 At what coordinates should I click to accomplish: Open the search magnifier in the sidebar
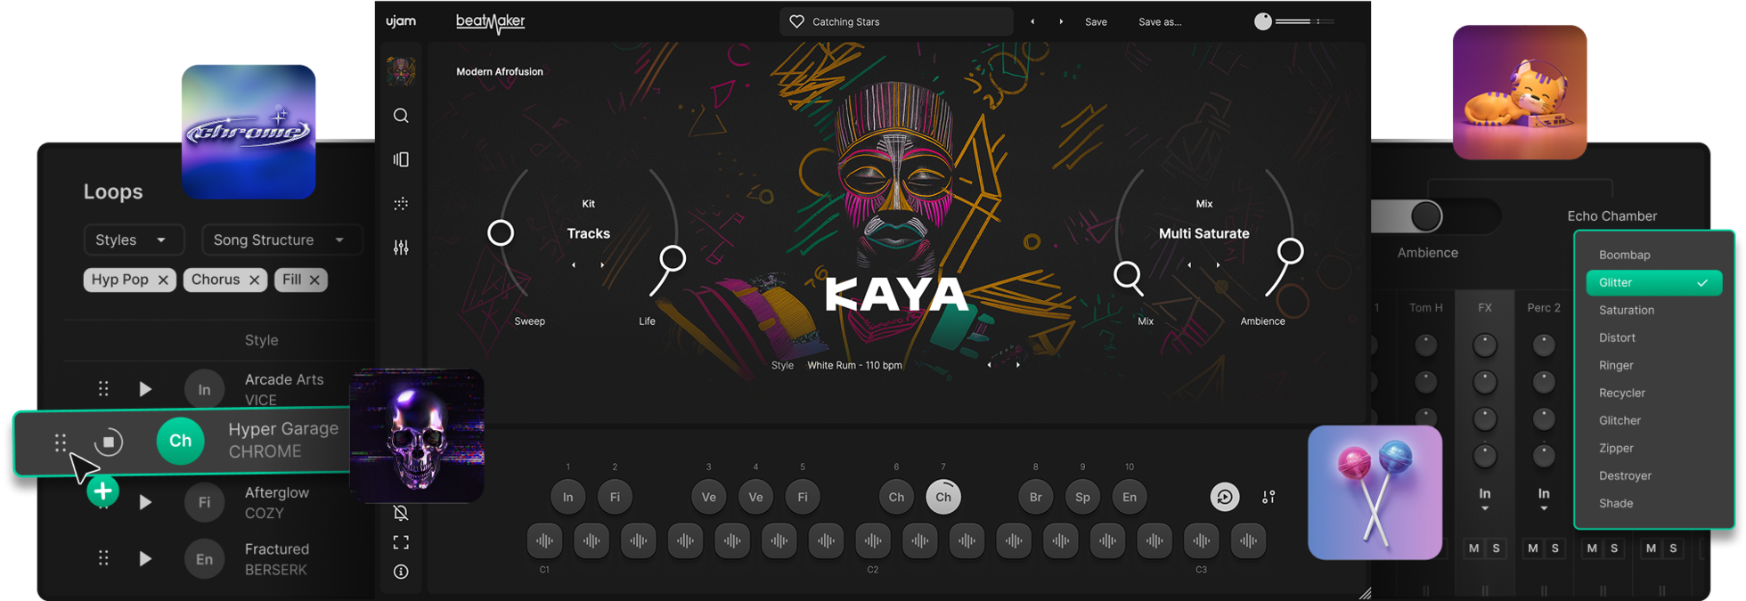[401, 116]
